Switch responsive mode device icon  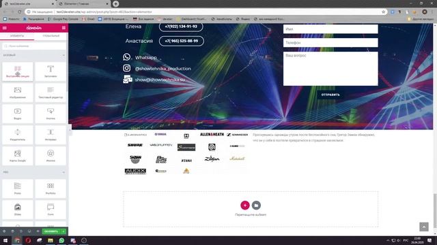point(29,231)
